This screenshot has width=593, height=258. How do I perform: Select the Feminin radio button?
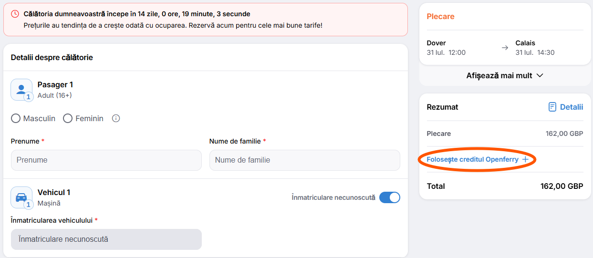(68, 118)
